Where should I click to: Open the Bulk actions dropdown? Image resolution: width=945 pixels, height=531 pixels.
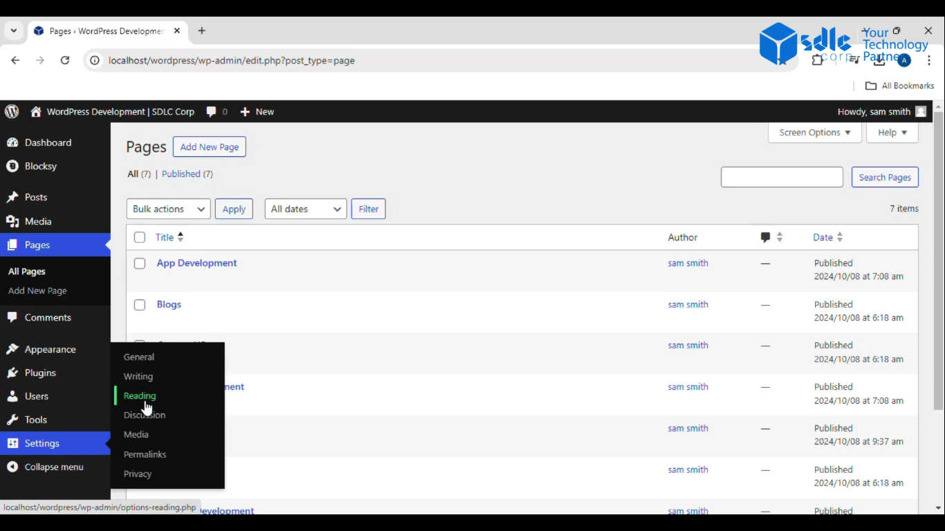click(168, 209)
